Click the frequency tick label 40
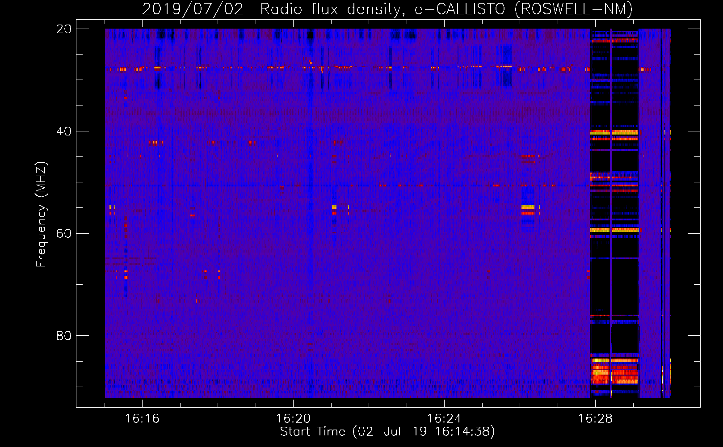This screenshot has height=447, width=723. [x=64, y=131]
